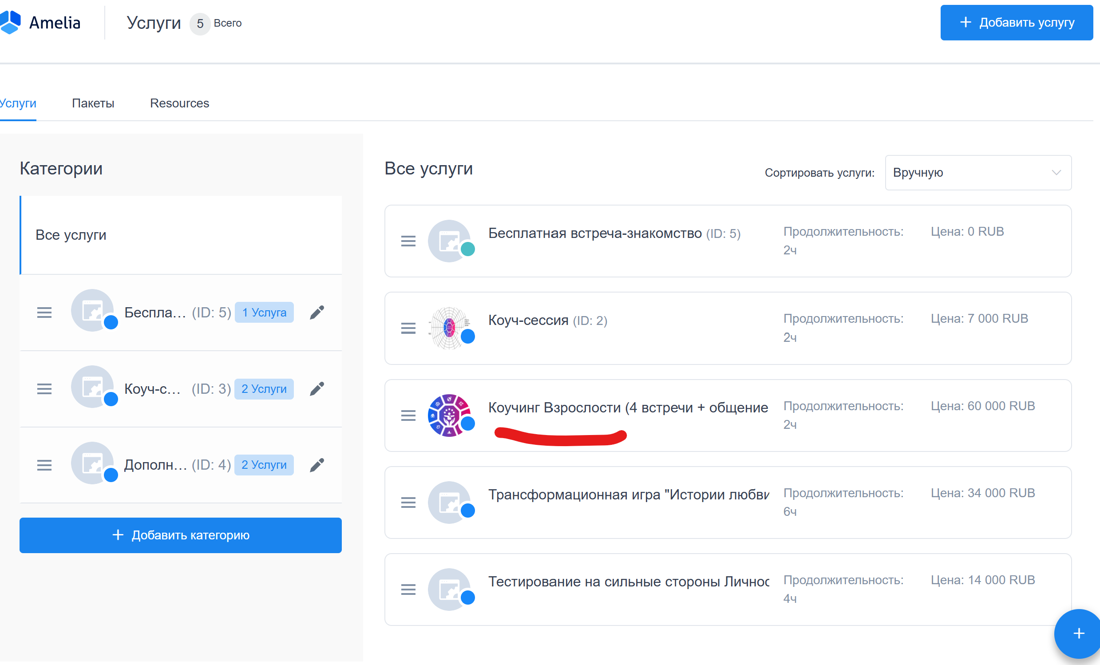
Task: Click the Amelia logo
Action: point(40,22)
